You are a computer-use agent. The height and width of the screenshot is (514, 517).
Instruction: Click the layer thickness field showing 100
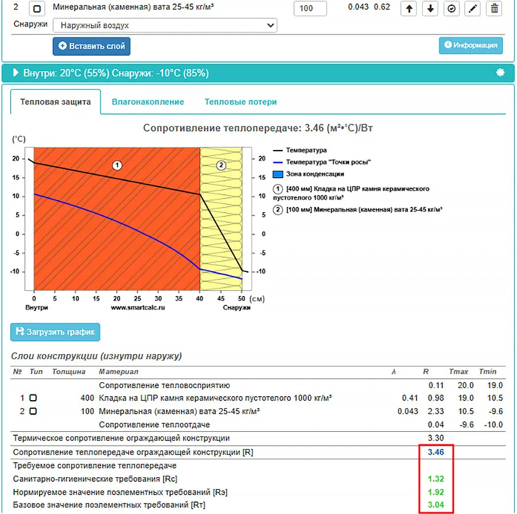310,9
